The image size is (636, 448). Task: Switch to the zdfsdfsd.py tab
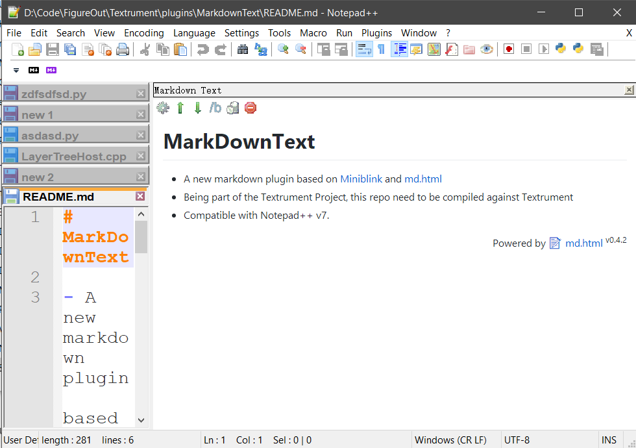tap(75, 93)
